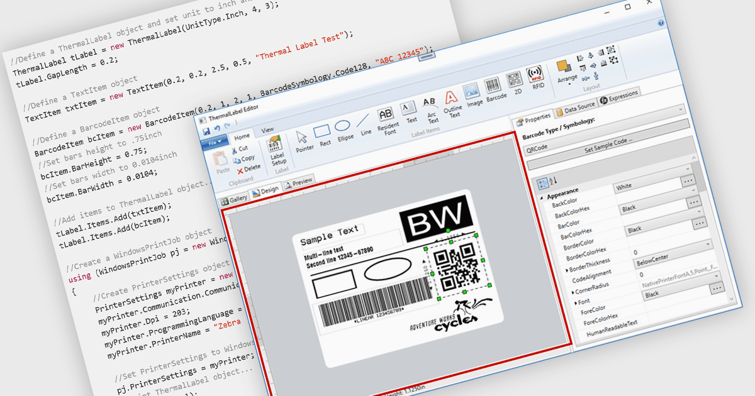Open the File menu button
Screen dimensions: 755x396
[215, 144]
